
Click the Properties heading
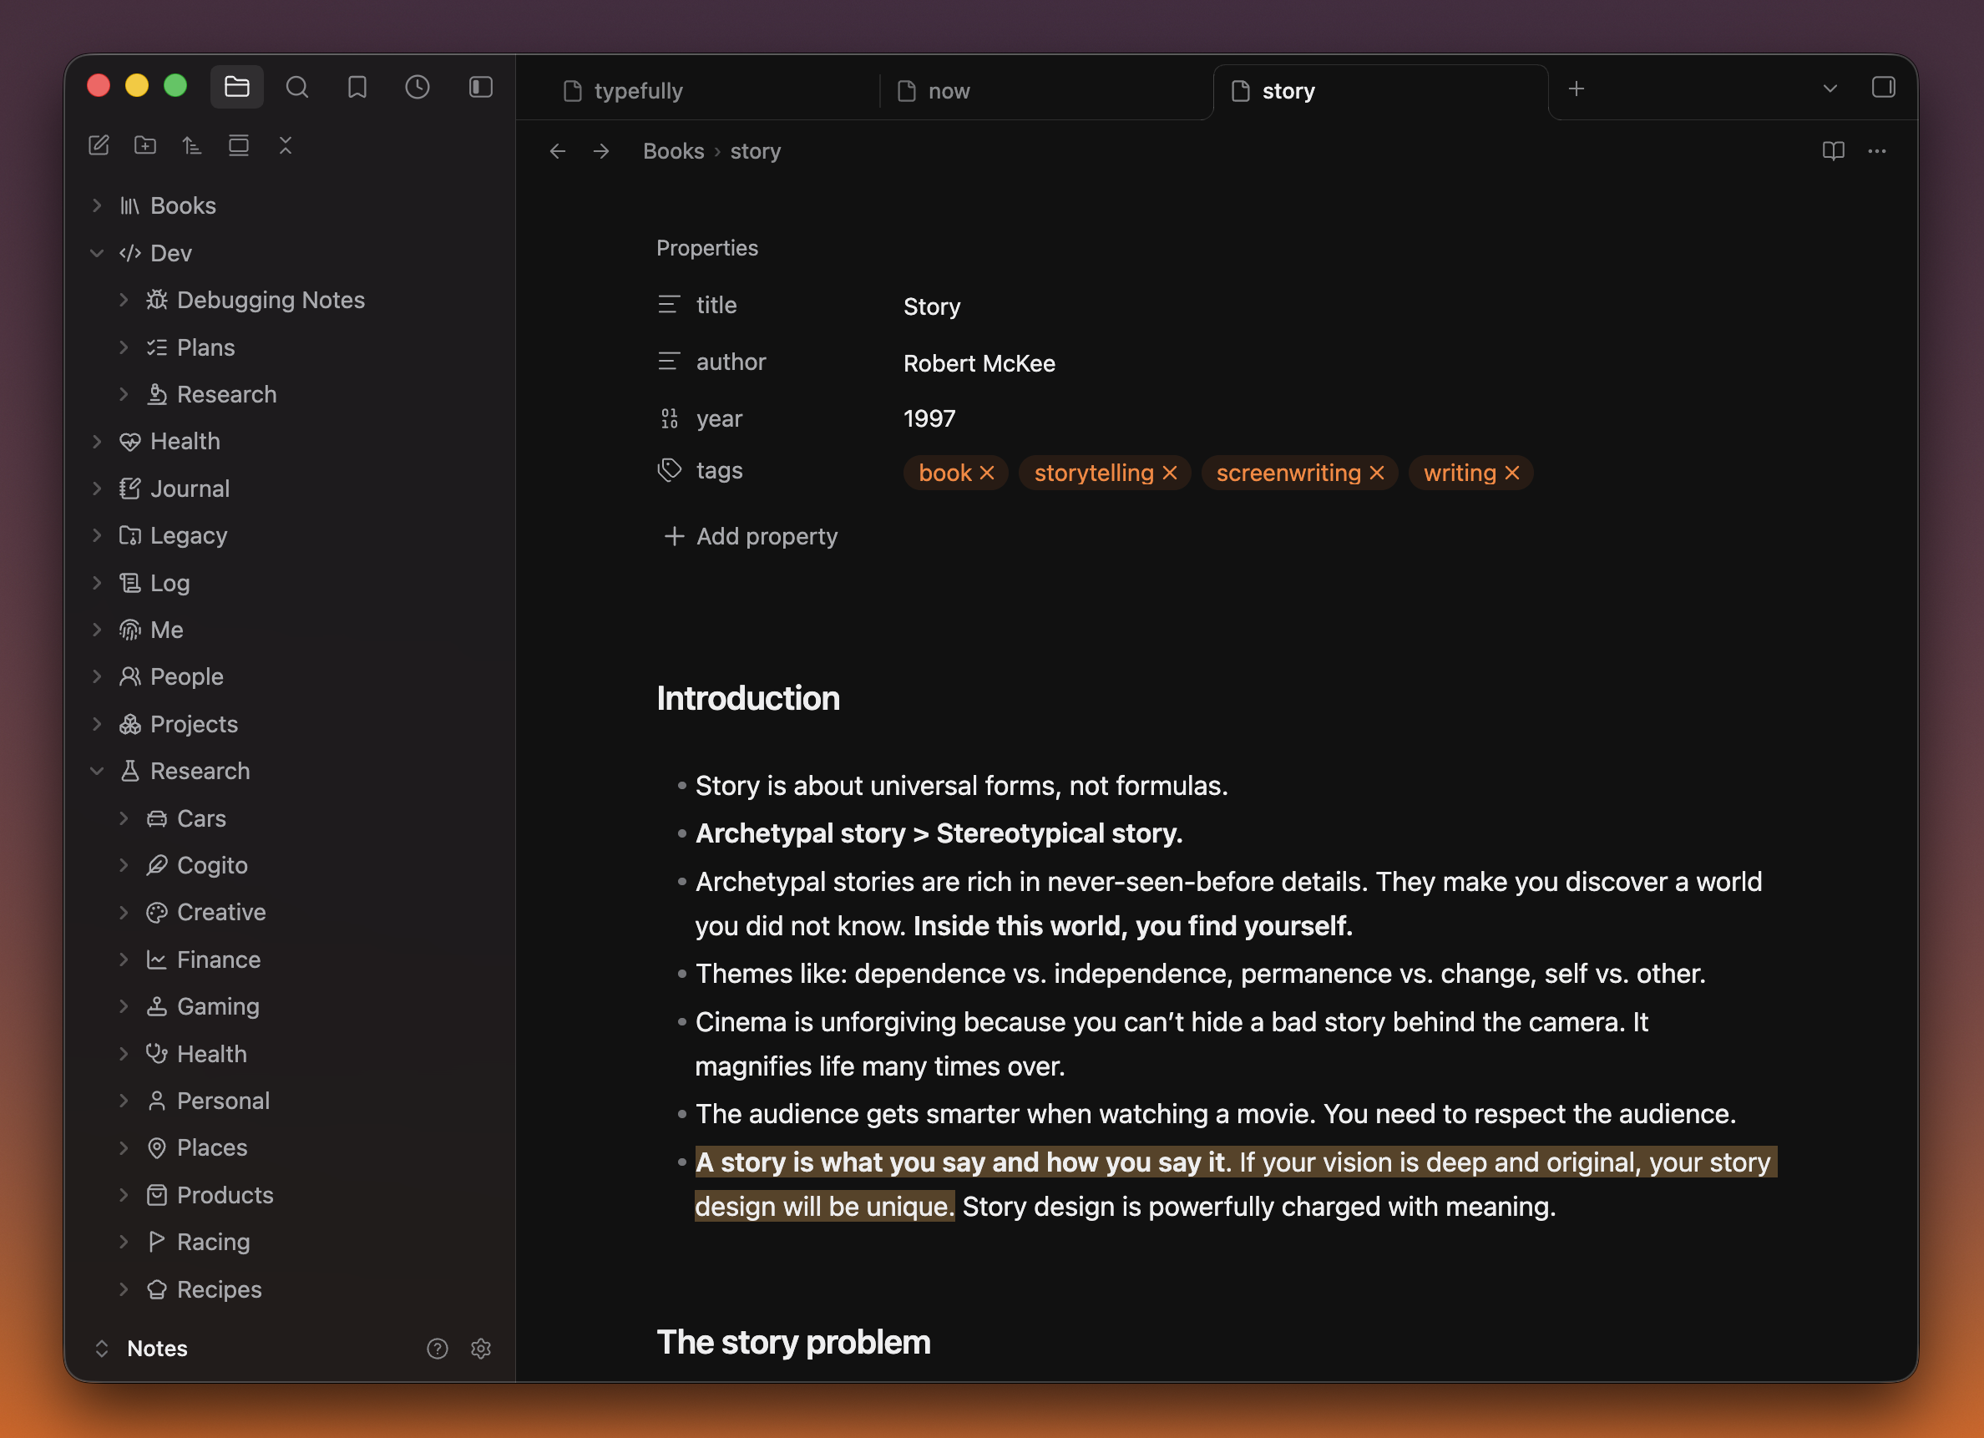(x=706, y=247)
